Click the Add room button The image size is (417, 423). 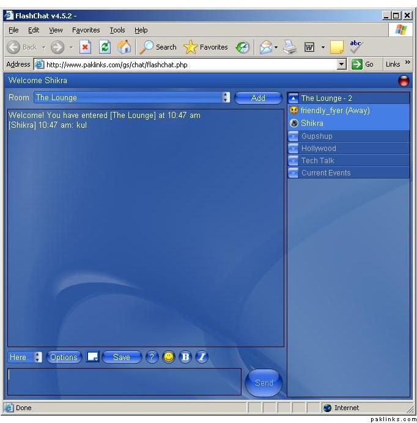pos(258,98)
